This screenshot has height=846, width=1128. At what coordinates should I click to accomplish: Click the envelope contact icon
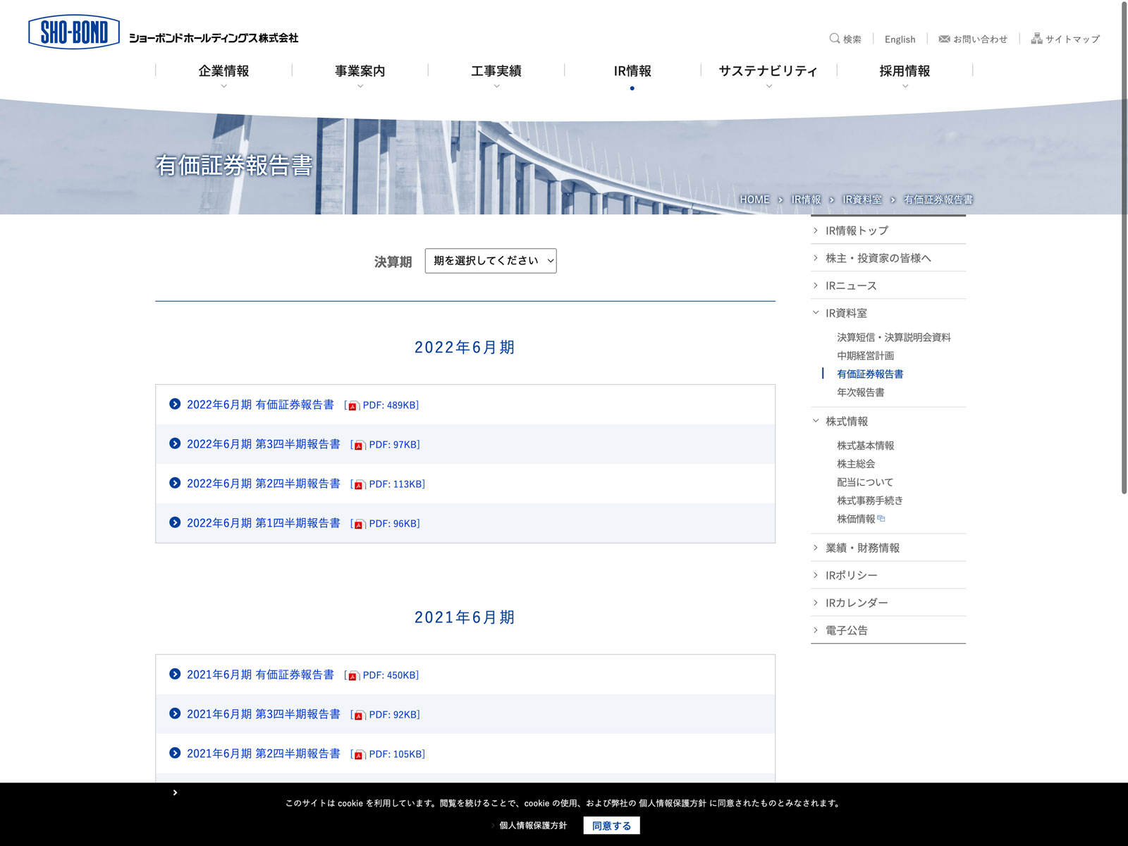click(944, 39)
